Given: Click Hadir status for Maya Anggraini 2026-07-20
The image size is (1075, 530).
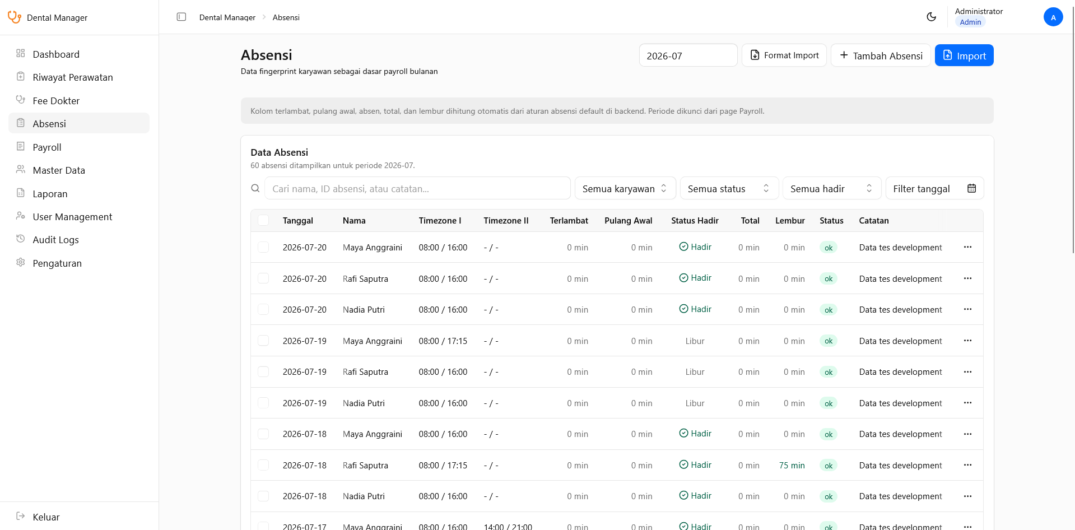Looking at the screenshot, I should point(695,247).
